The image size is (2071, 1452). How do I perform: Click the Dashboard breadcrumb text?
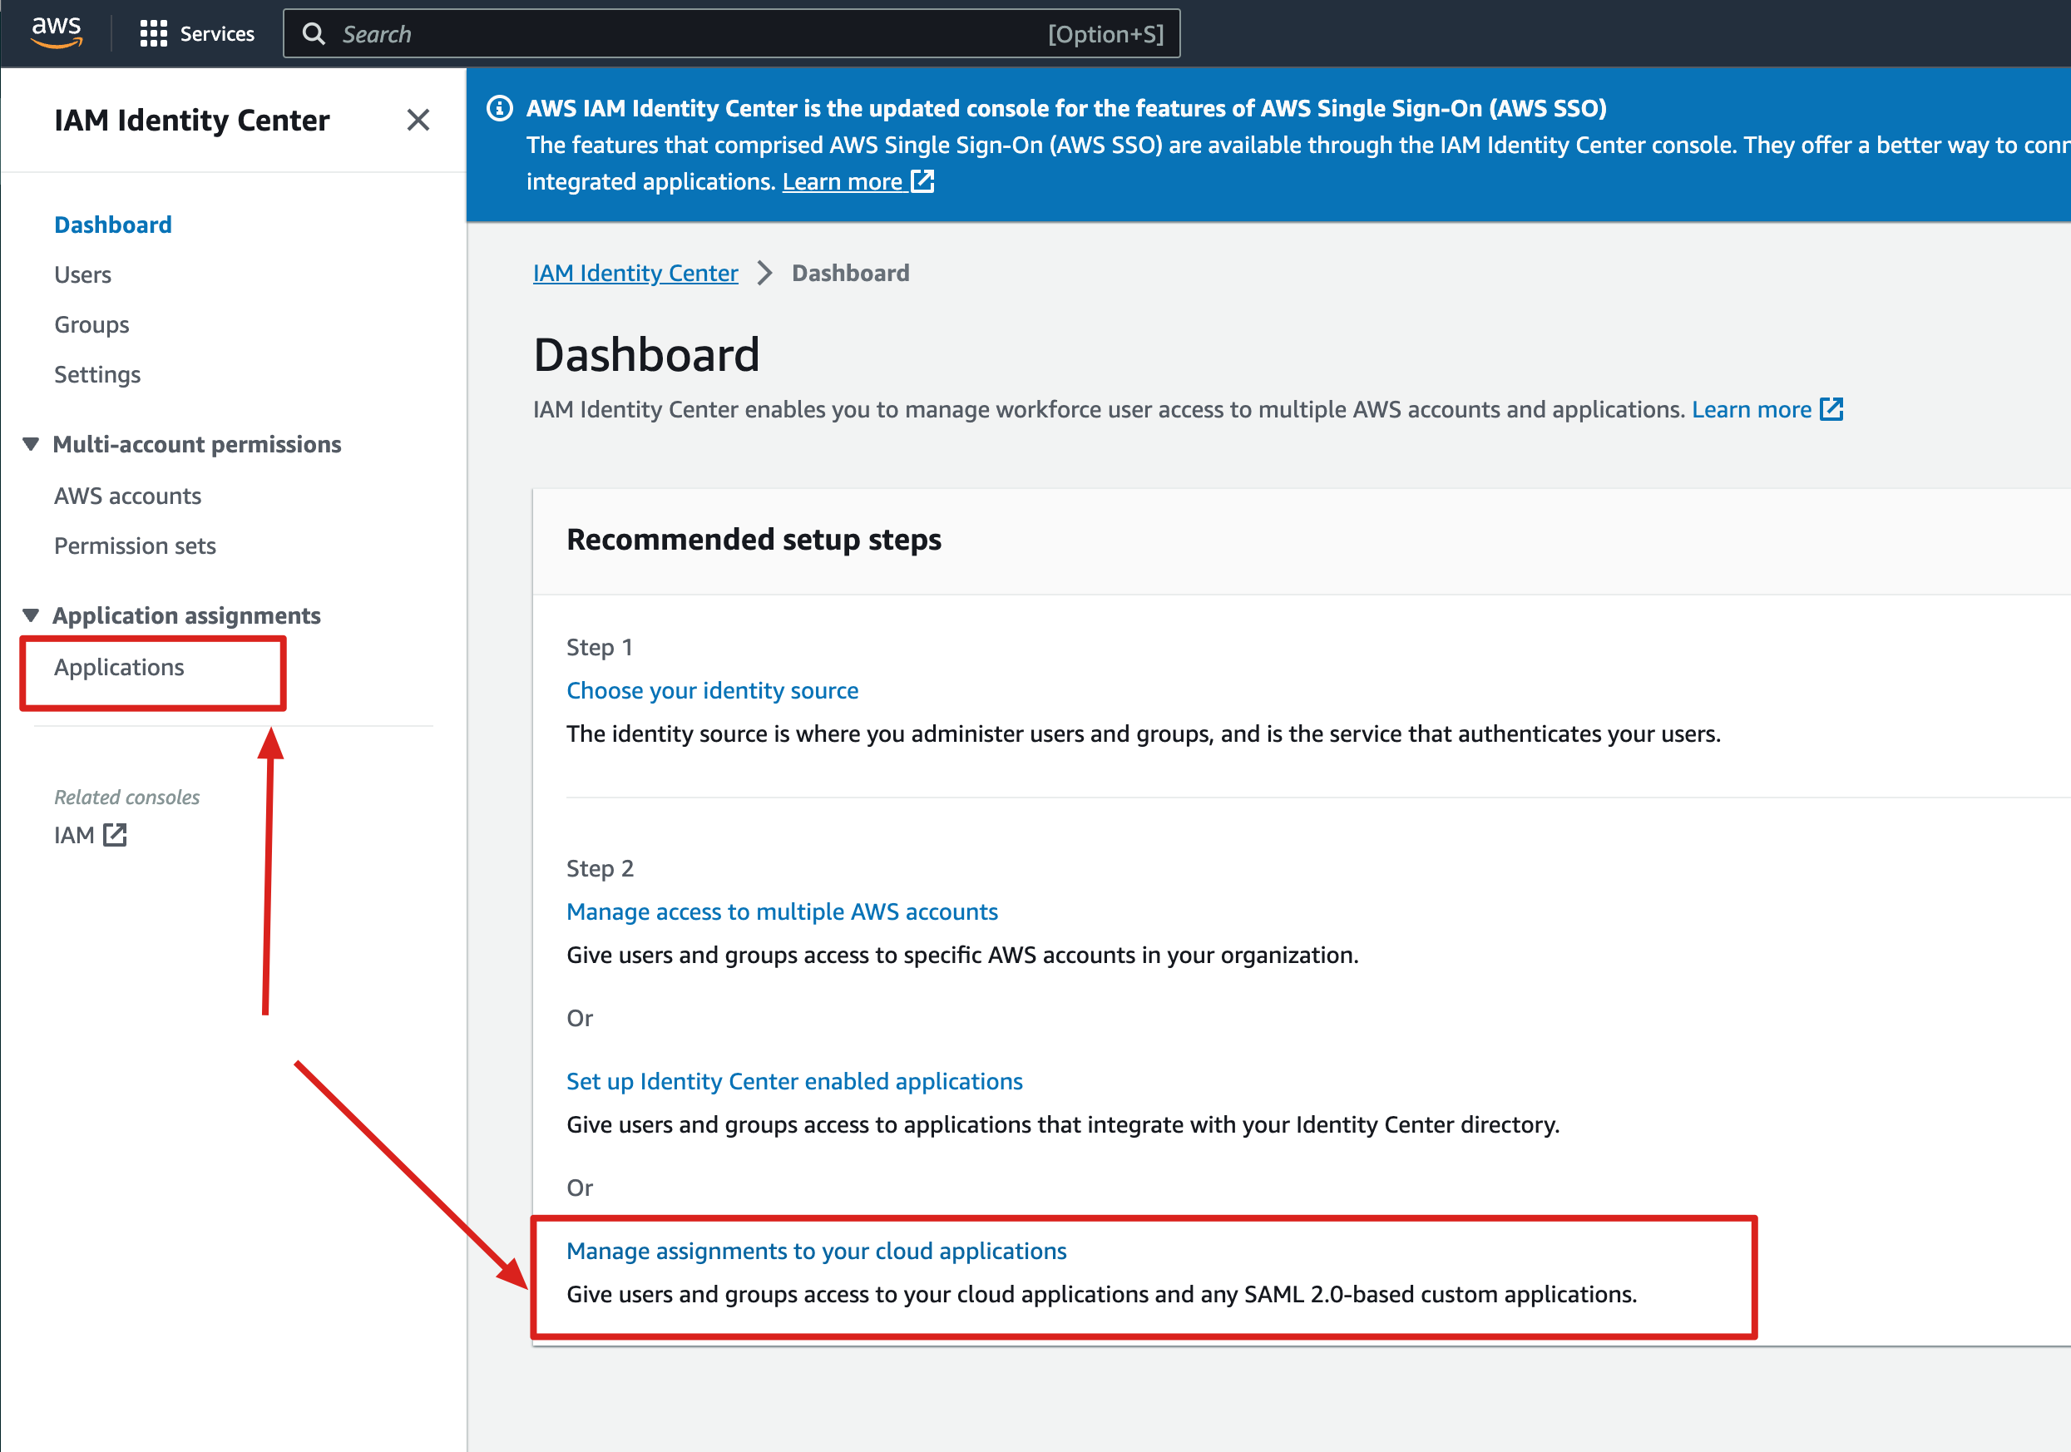(x=851, y=273)
